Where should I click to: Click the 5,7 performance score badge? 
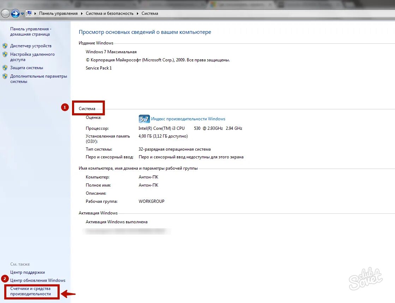coord(144,119)
